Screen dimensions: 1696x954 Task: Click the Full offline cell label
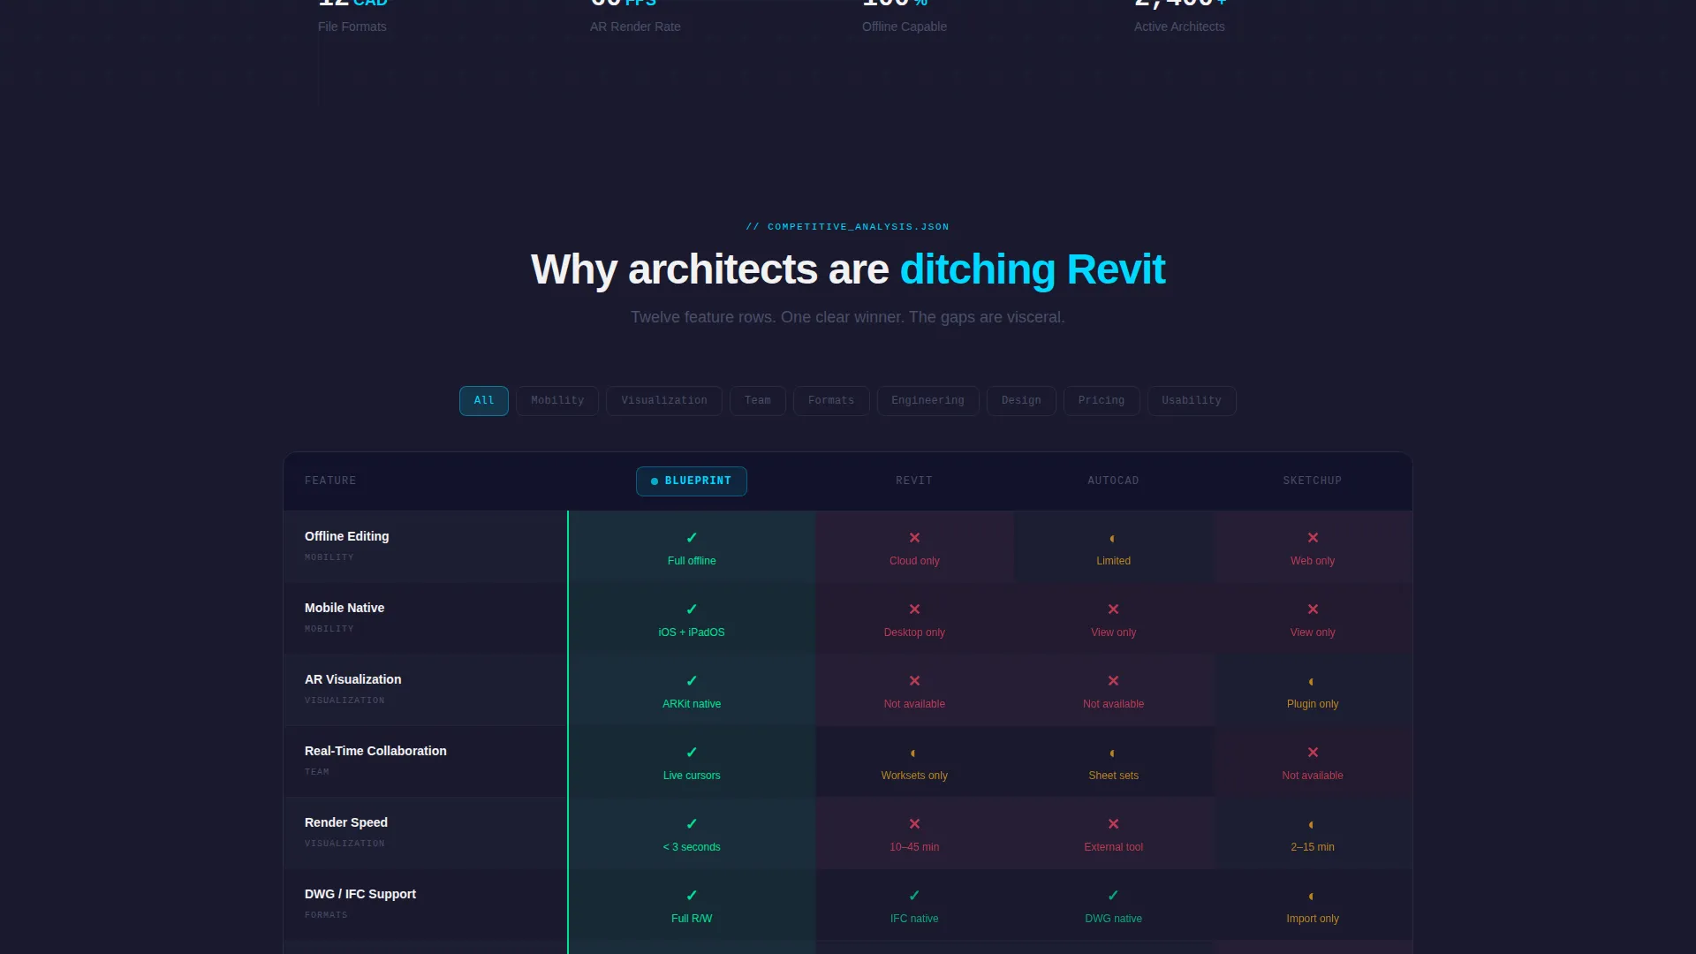(692, 562)
